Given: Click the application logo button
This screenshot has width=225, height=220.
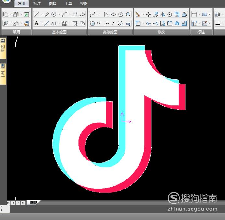Looking at the screenshot, I should [x=7, y=1].
